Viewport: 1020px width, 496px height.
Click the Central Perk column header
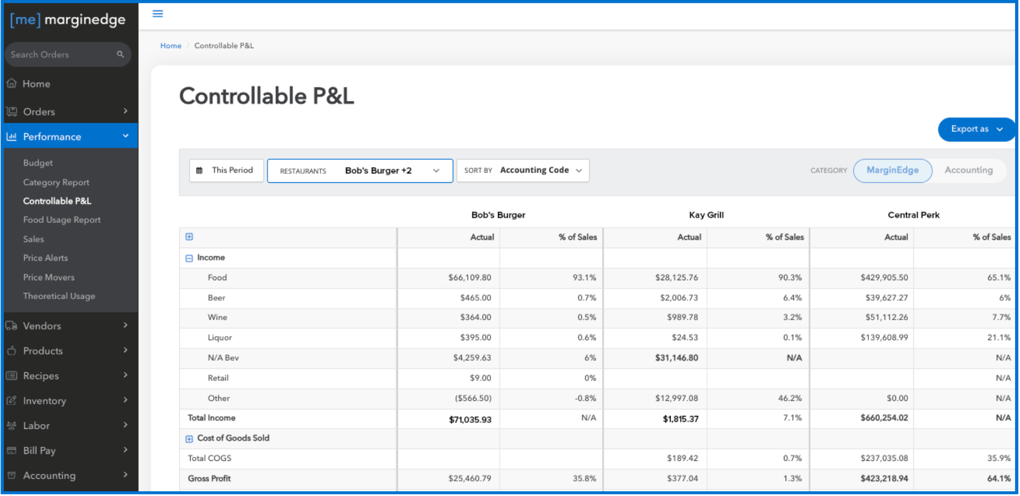tap(913, 215)
